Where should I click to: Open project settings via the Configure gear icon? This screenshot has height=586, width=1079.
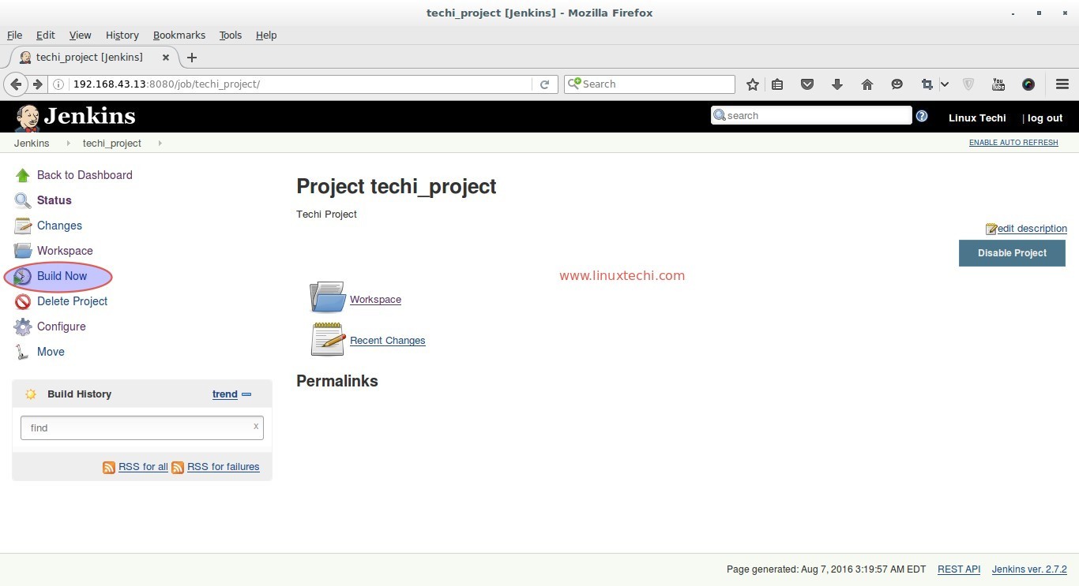[x=22, y=327]
